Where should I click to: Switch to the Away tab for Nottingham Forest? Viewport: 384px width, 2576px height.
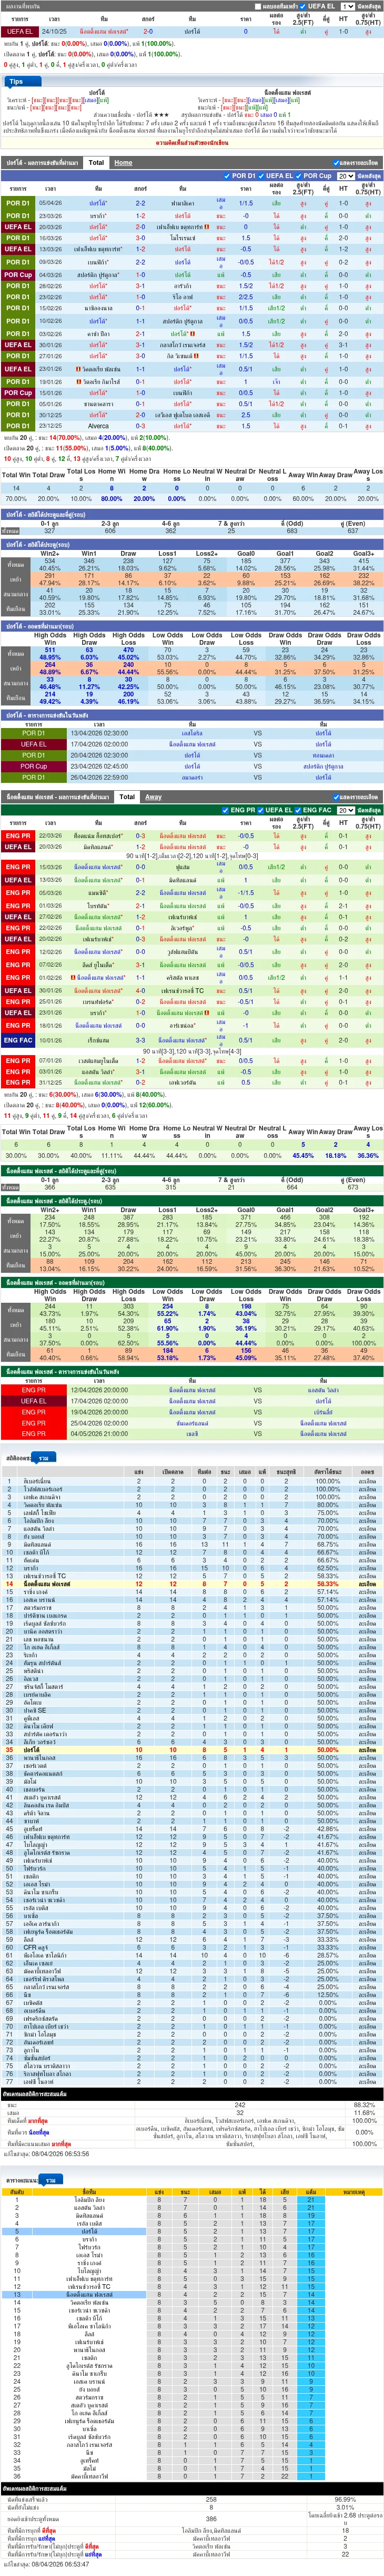(153, 797)
